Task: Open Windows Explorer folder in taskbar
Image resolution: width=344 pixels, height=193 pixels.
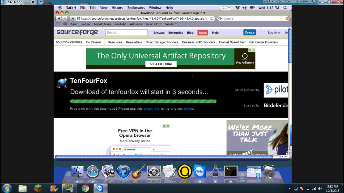Action: tap(23, 188)
